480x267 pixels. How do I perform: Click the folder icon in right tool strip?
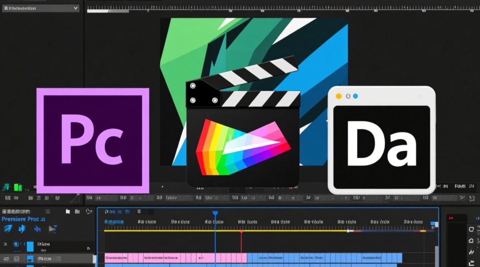point(471,264)
